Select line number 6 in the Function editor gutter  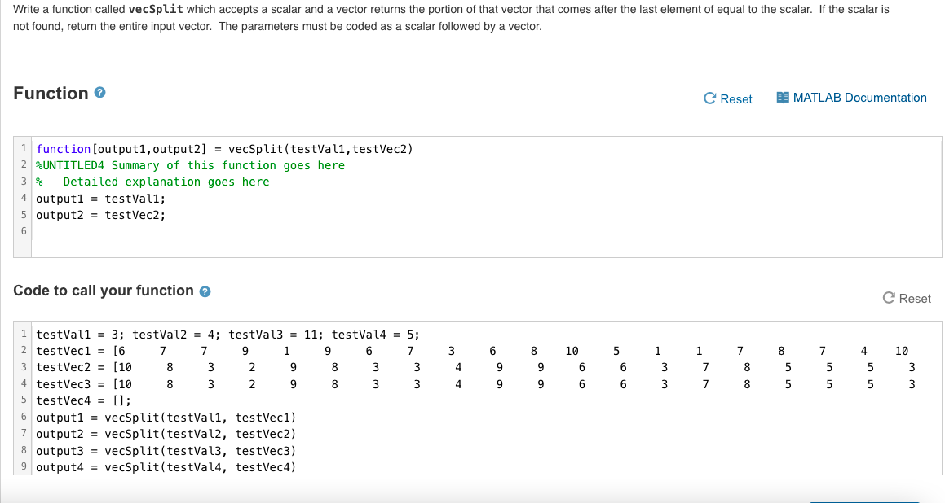pos(24,230)
